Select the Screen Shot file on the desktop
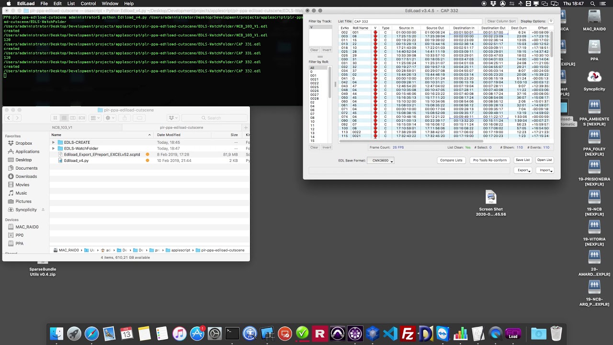This screenshot has height=345, width=613. (491, 204)
